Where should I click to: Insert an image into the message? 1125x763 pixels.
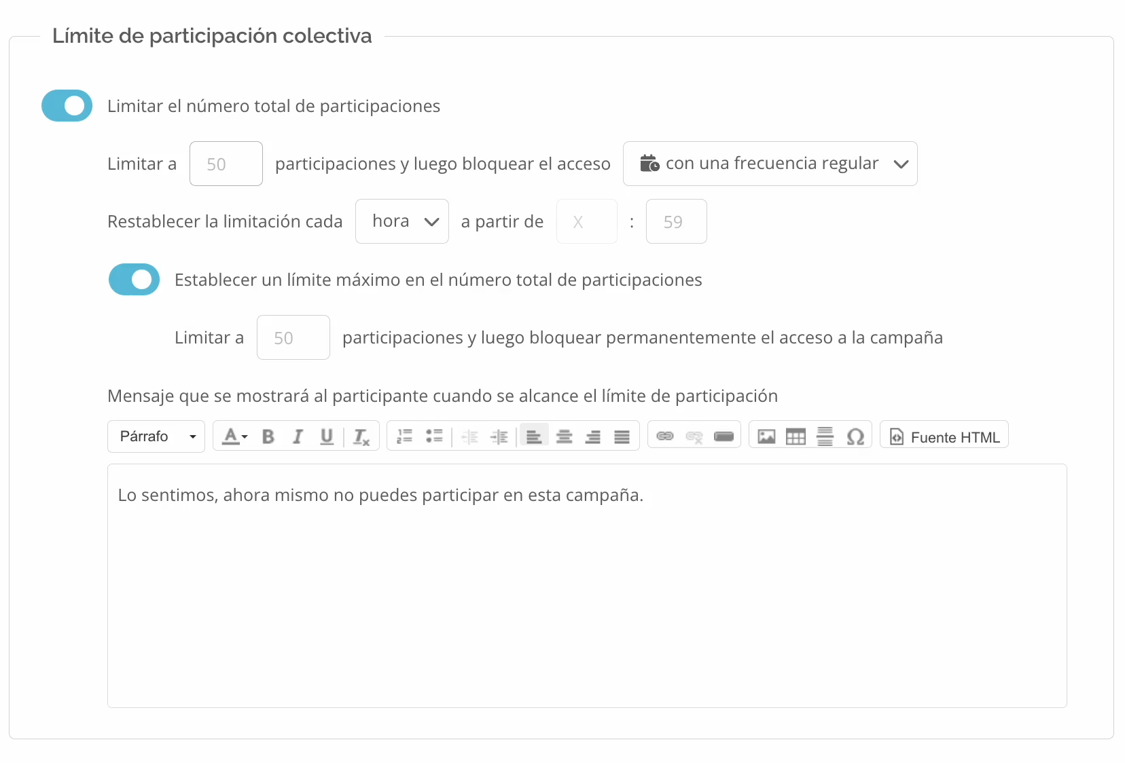pos(766,436)
